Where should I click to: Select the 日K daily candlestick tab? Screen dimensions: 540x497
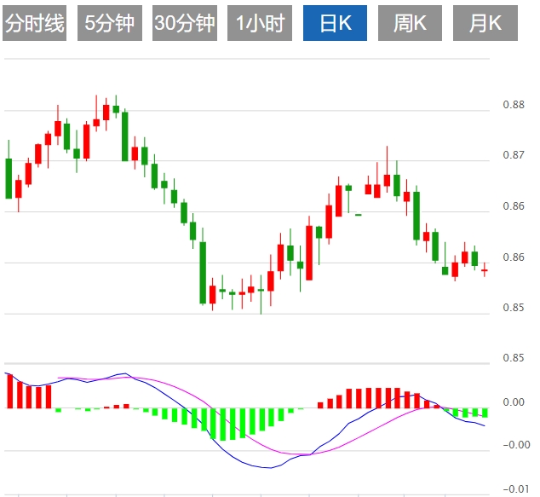[335, 23]
